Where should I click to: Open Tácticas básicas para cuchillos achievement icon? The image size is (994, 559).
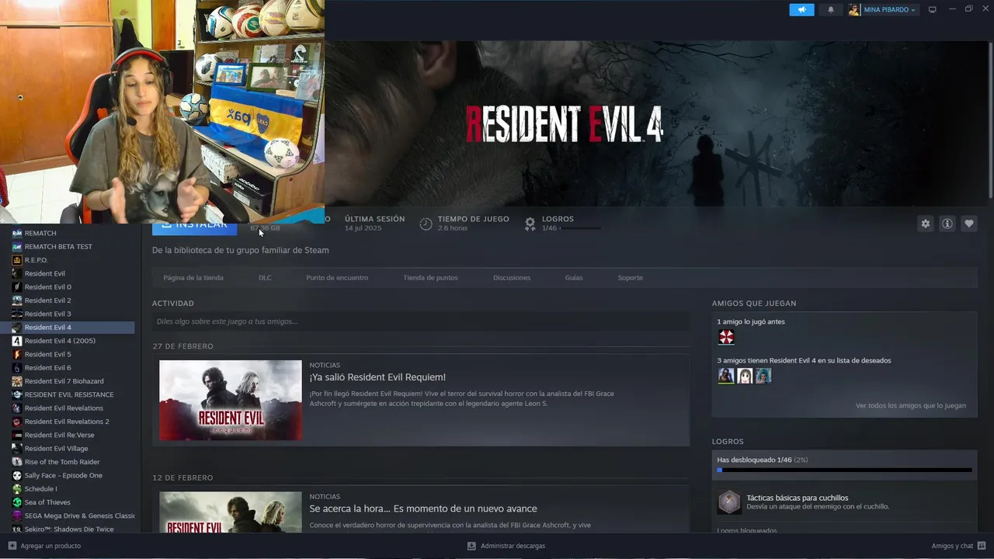729,502
